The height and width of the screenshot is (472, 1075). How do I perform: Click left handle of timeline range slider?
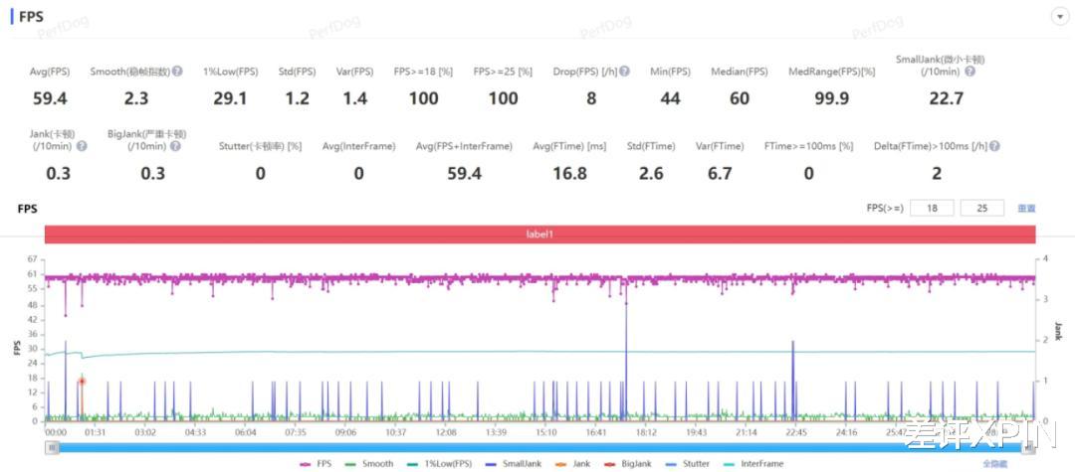[52, 447]
